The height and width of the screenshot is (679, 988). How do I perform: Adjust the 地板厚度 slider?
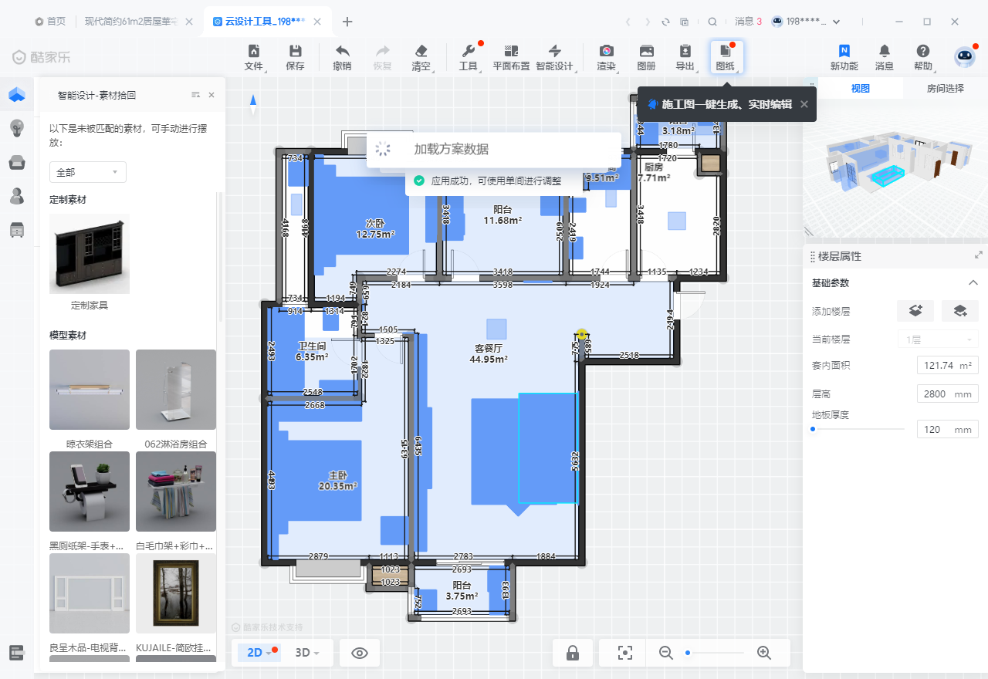[x=813, y=429]
